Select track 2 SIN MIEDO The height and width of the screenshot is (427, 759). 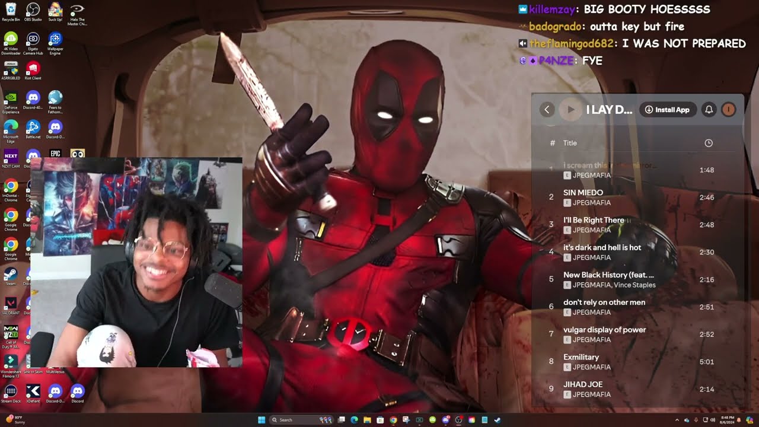(637, 197)
